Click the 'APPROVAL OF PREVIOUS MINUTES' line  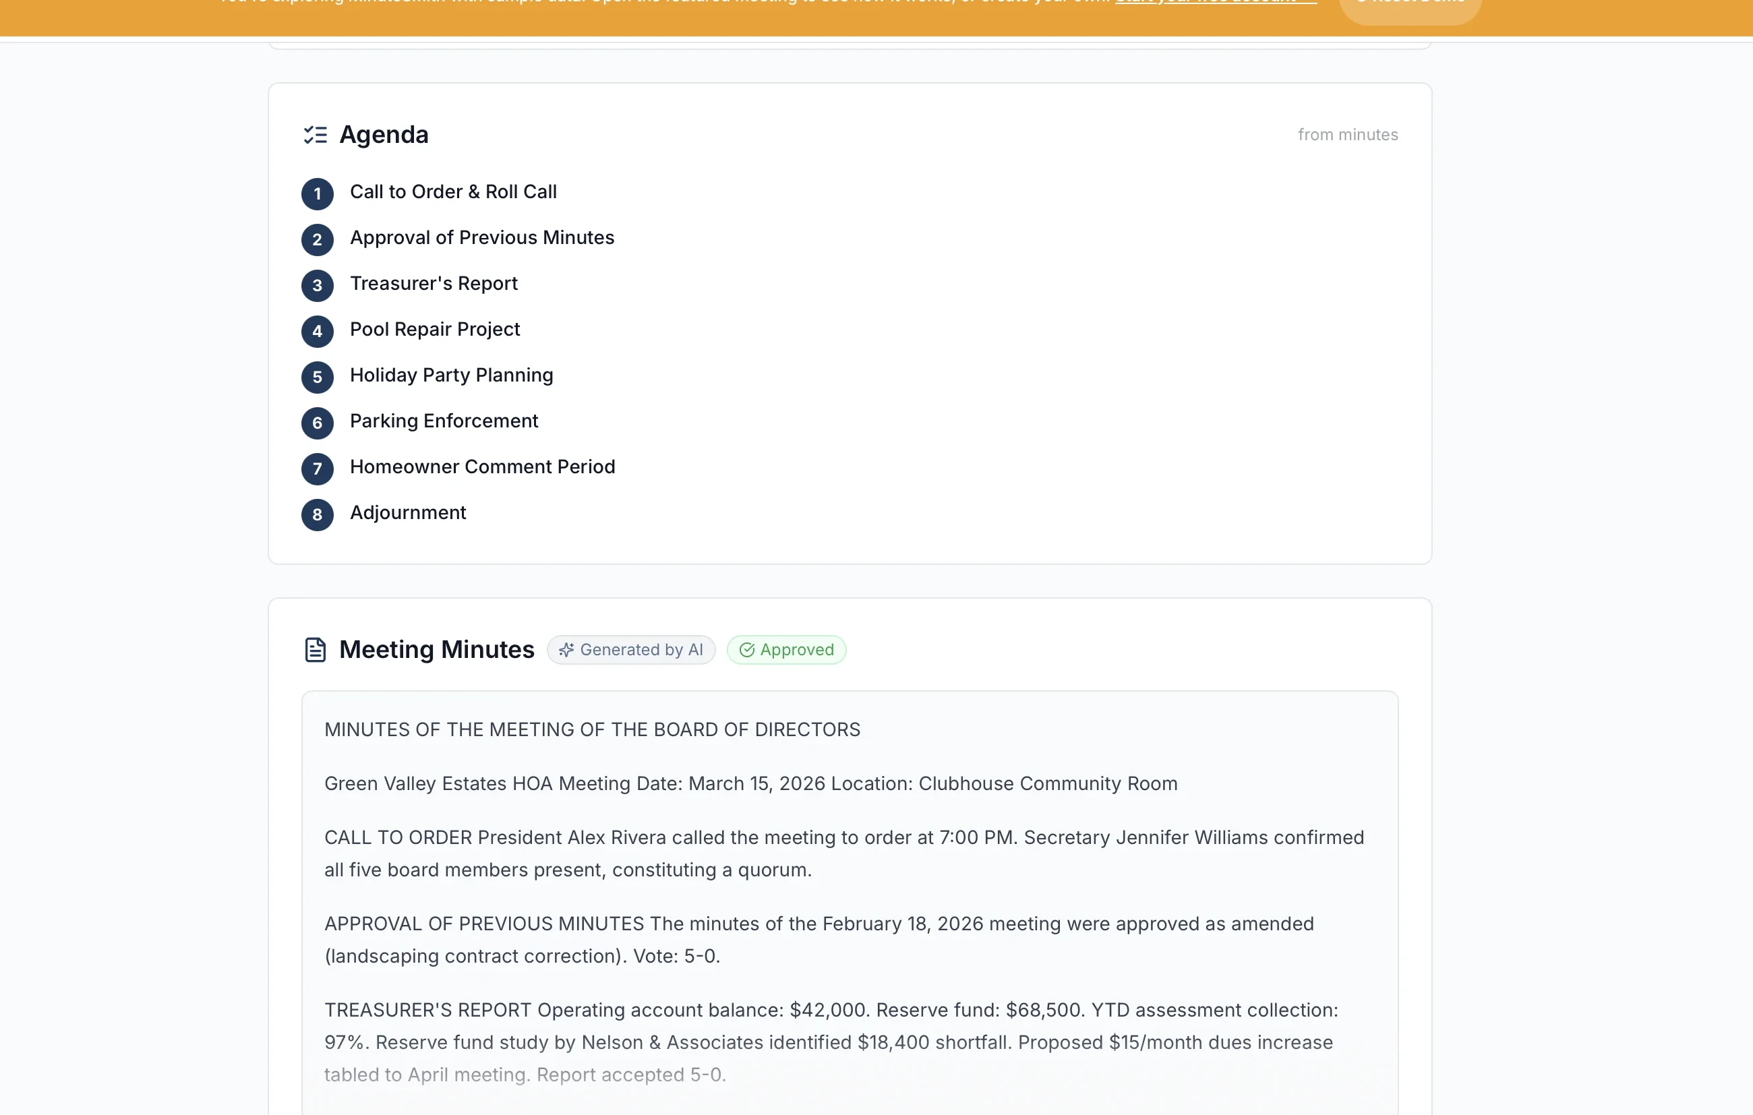[x=819, y=924]
